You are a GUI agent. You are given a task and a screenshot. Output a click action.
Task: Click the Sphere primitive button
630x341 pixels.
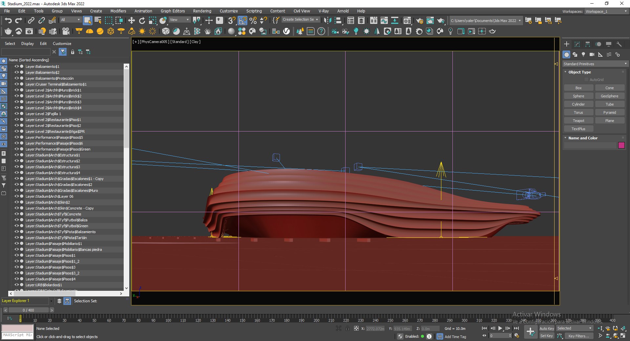click(x=578, y=96)
